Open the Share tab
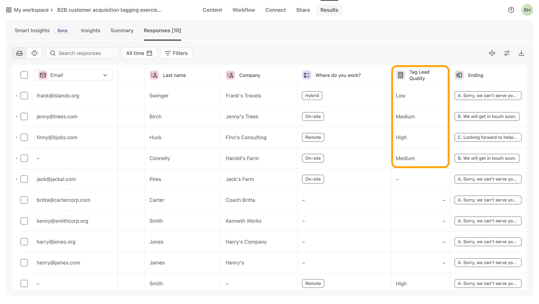 [303, 10]
